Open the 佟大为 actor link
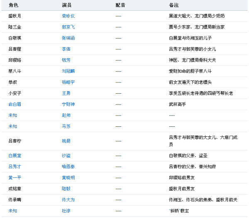Viewport: 249px width, 218px height. click(68, 200)
